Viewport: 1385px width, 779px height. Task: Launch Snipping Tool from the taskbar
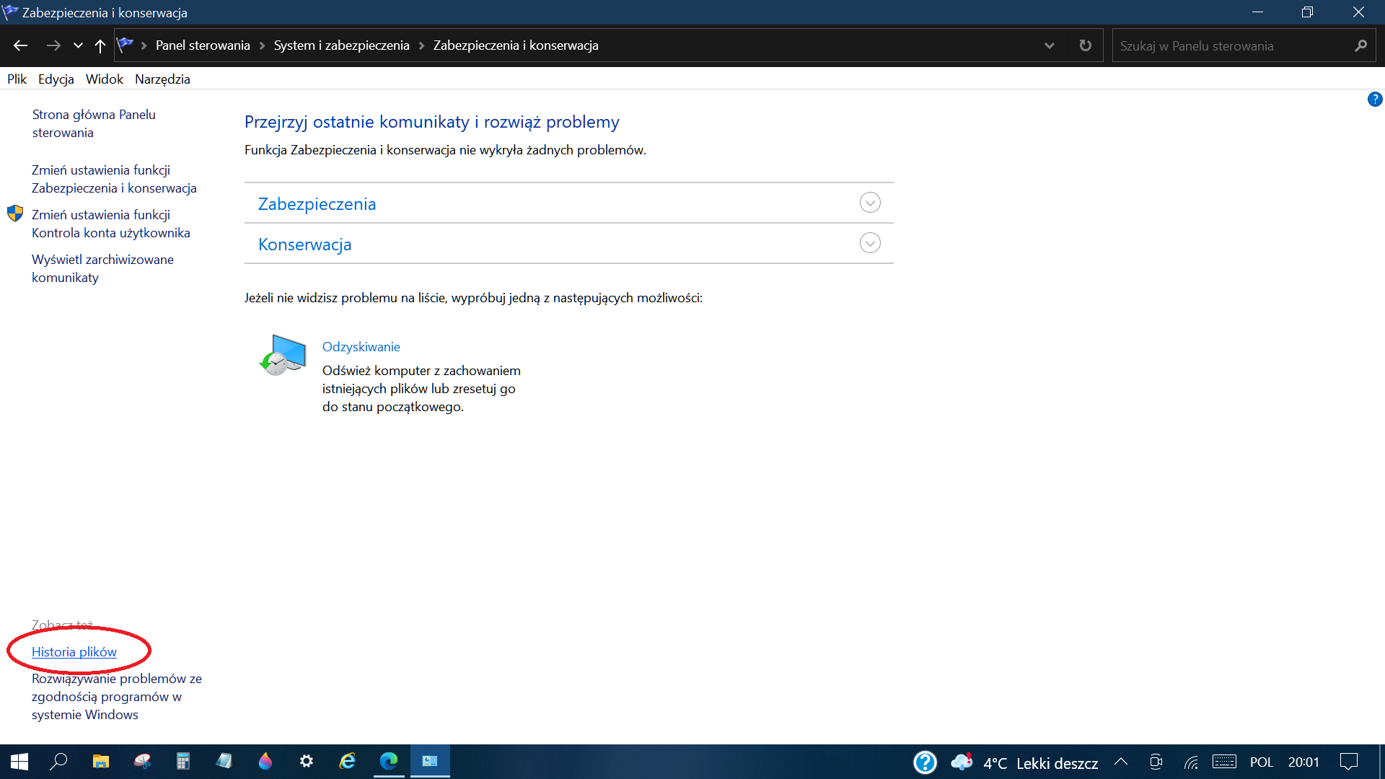(x=143, y=761)
